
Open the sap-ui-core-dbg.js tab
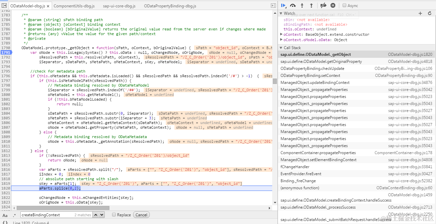tap(119, 6)
